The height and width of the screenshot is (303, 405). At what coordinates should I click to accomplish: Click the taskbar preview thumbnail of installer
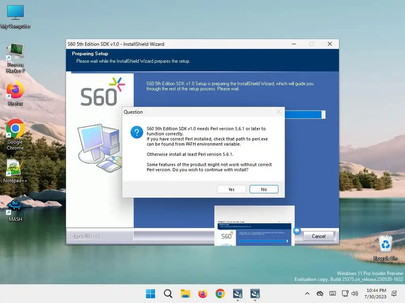click(254, 226)
